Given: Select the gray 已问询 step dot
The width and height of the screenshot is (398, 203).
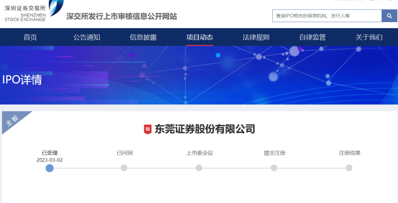Looking at the screenshot, I should 124,168.
